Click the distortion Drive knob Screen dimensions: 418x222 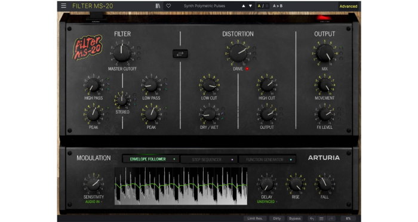point(238,53)
